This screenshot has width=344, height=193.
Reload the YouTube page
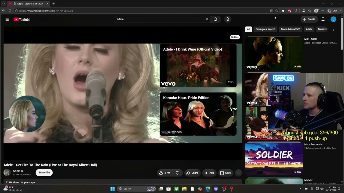(x=10, y=11)
